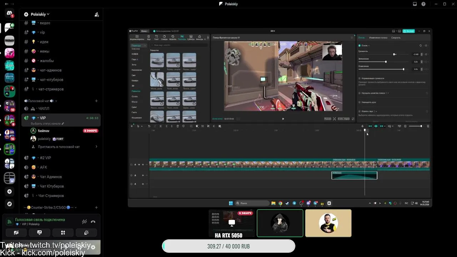Viewport: 457px width, 257px height.
Task: Open the Activities launcher in voice panel
Action: [x=63, y=232]
